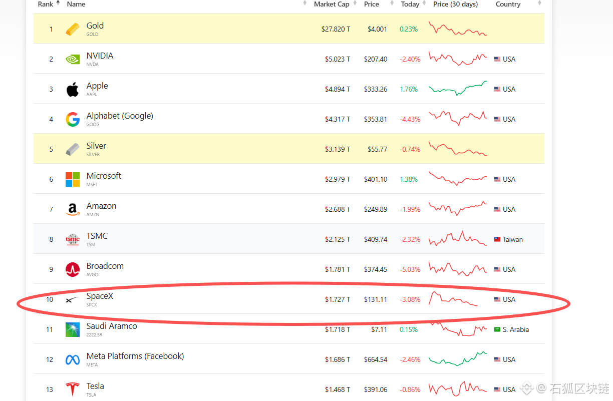Image resolution: width=613 pixels, height=401 pixels.
Task: Click the $131.11 price value
Action: click(x=376, y=299)
